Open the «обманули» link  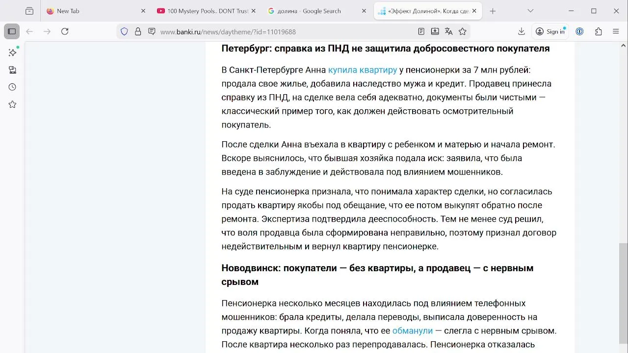[x=413, y=330]
